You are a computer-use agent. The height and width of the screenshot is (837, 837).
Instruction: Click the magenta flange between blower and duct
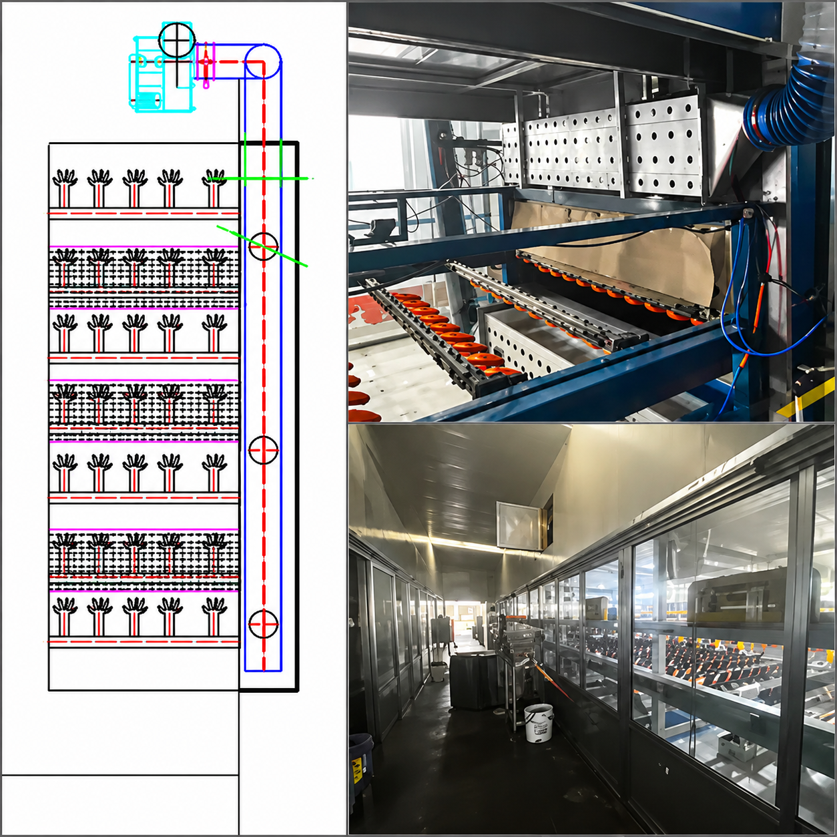tap(206, 65)
